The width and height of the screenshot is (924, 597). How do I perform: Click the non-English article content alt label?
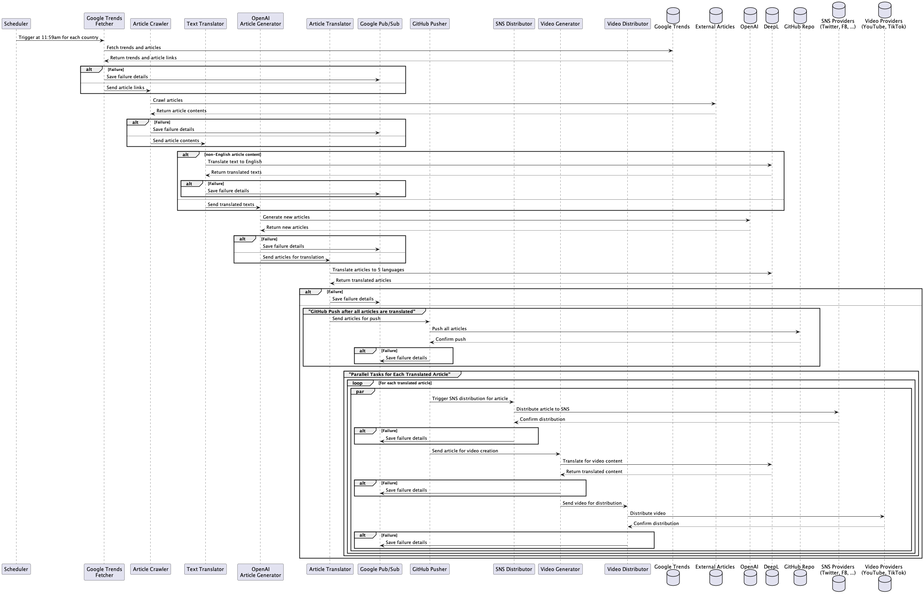233,154
